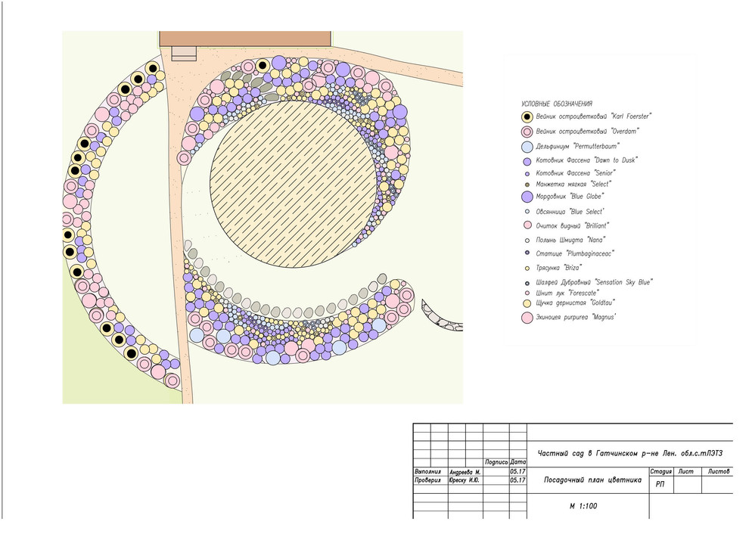Click the "М 1:100" scale text
The height and width of the screenshot is (534, 749).
(583, 506)
